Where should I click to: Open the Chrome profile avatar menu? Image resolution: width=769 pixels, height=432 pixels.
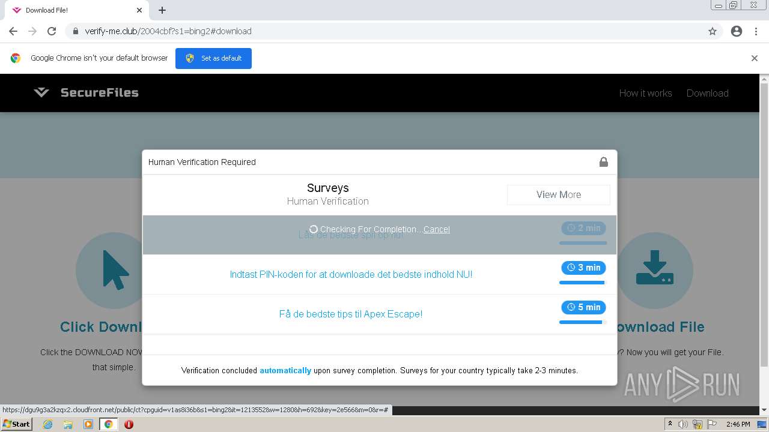[x=737, y=31]
